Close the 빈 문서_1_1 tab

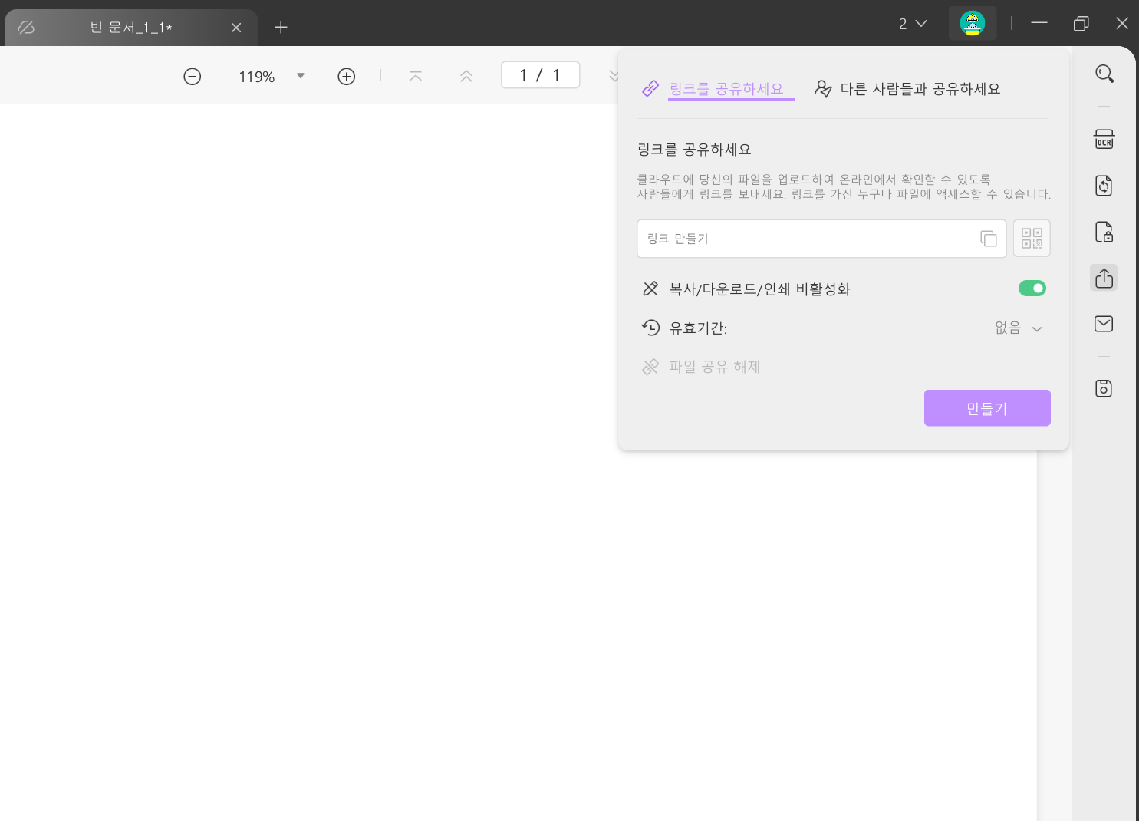(x=236, y=28)
